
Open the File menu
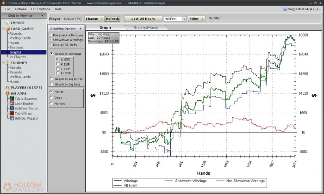(8, 9)
